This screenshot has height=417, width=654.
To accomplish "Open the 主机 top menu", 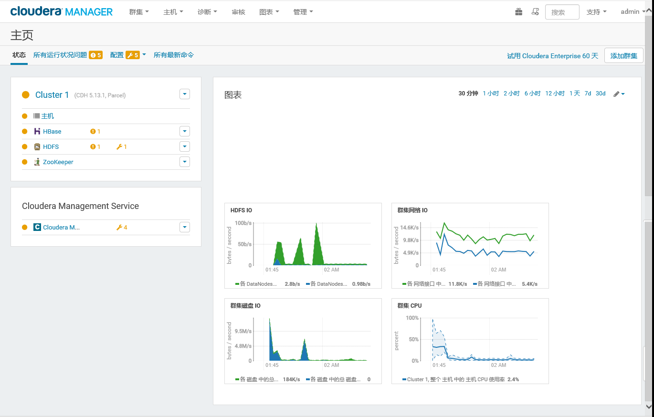I will click(x=173, y=12).
